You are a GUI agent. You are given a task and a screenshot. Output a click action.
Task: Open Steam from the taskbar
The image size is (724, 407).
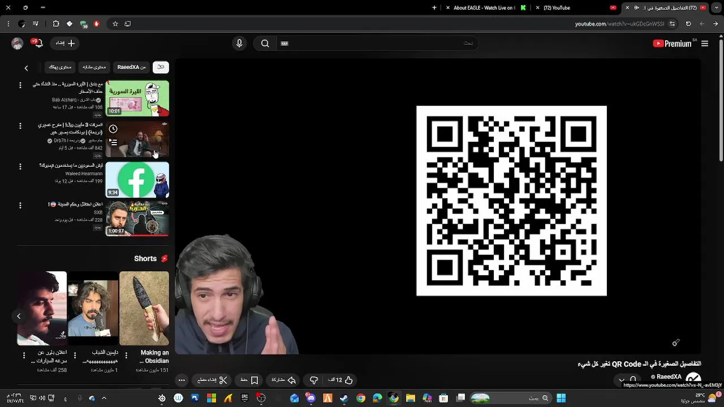coord(344,398)
